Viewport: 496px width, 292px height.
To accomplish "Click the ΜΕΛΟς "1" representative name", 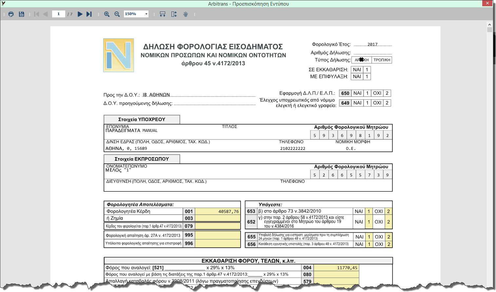I will click(118, 170).
